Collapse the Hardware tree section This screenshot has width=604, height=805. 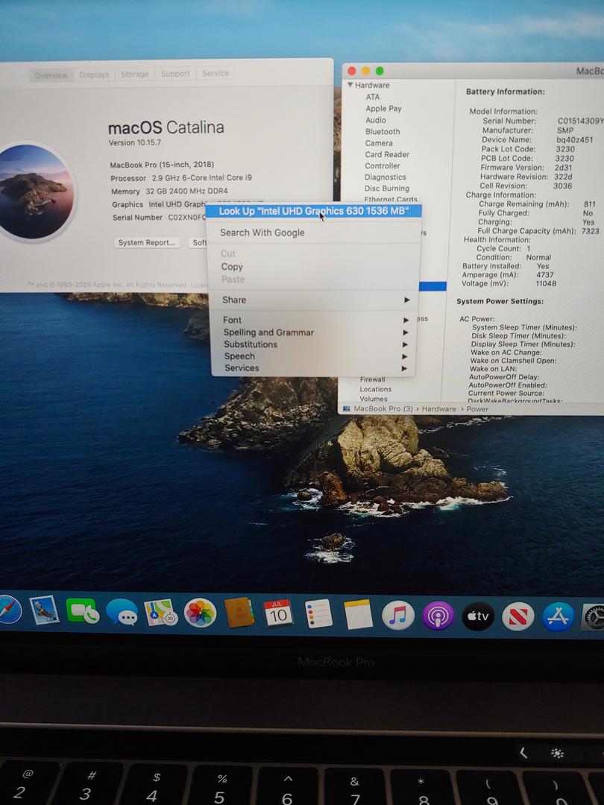point(350,85)
